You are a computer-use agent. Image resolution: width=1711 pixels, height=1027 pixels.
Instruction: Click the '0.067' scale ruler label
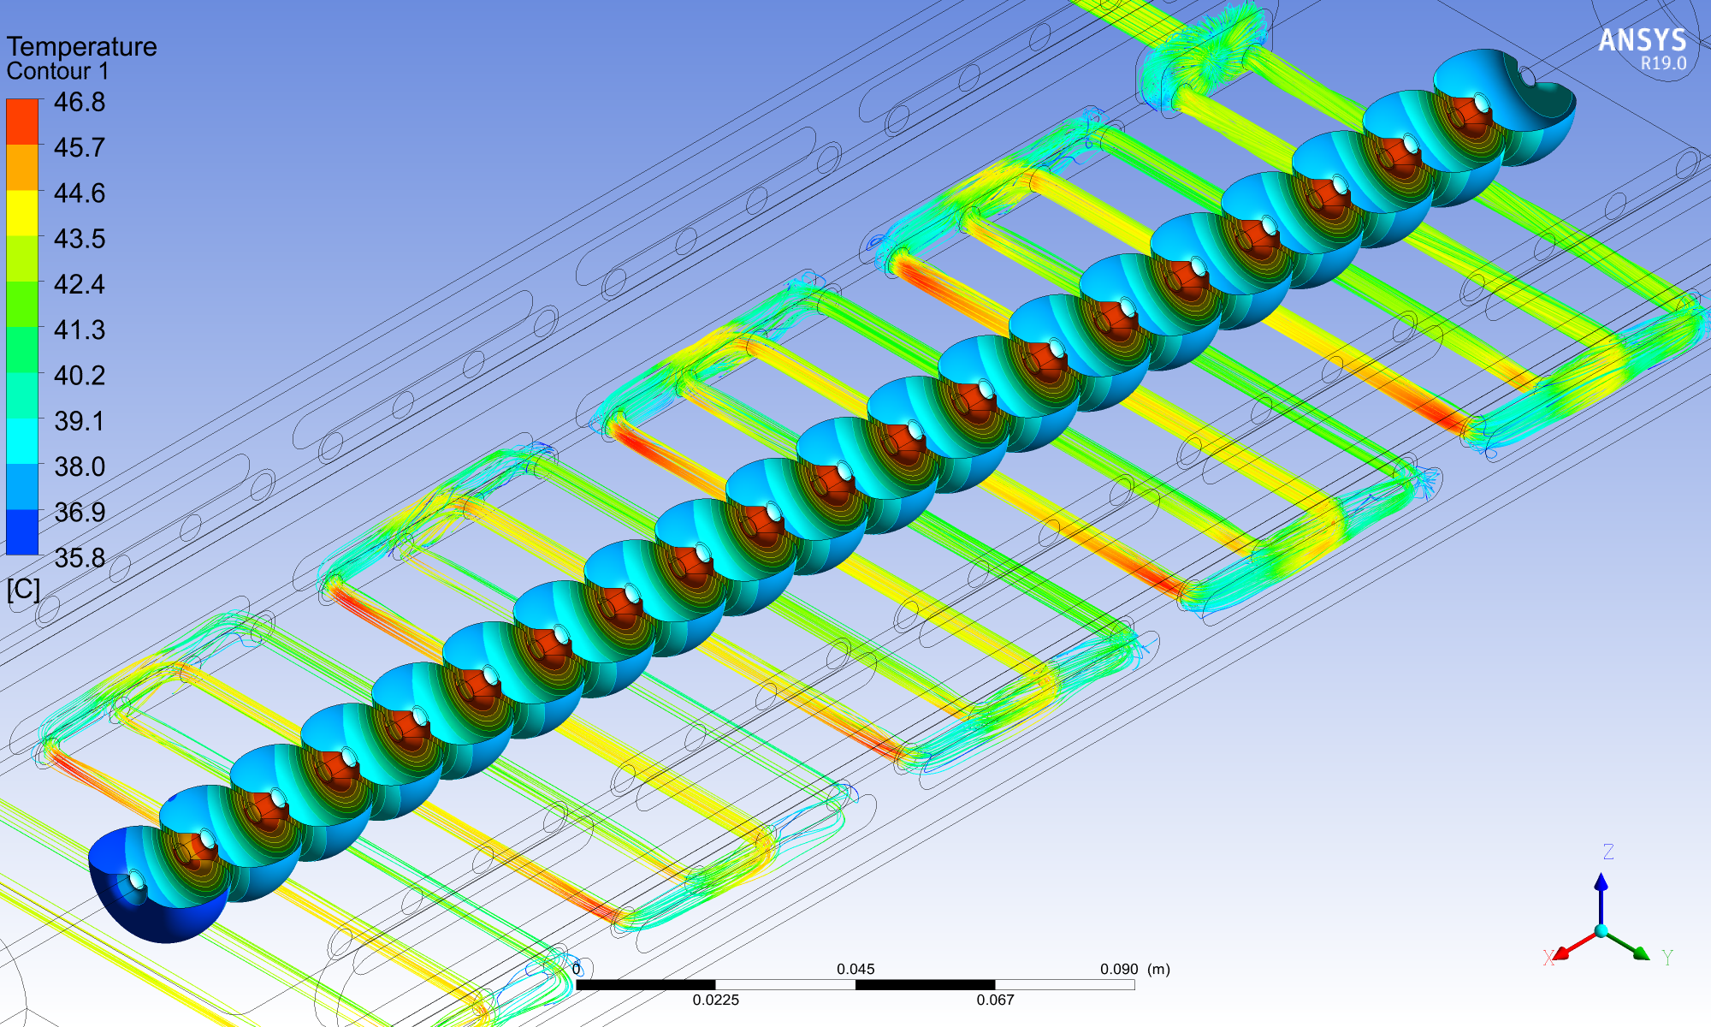(x=995, y=1000)
